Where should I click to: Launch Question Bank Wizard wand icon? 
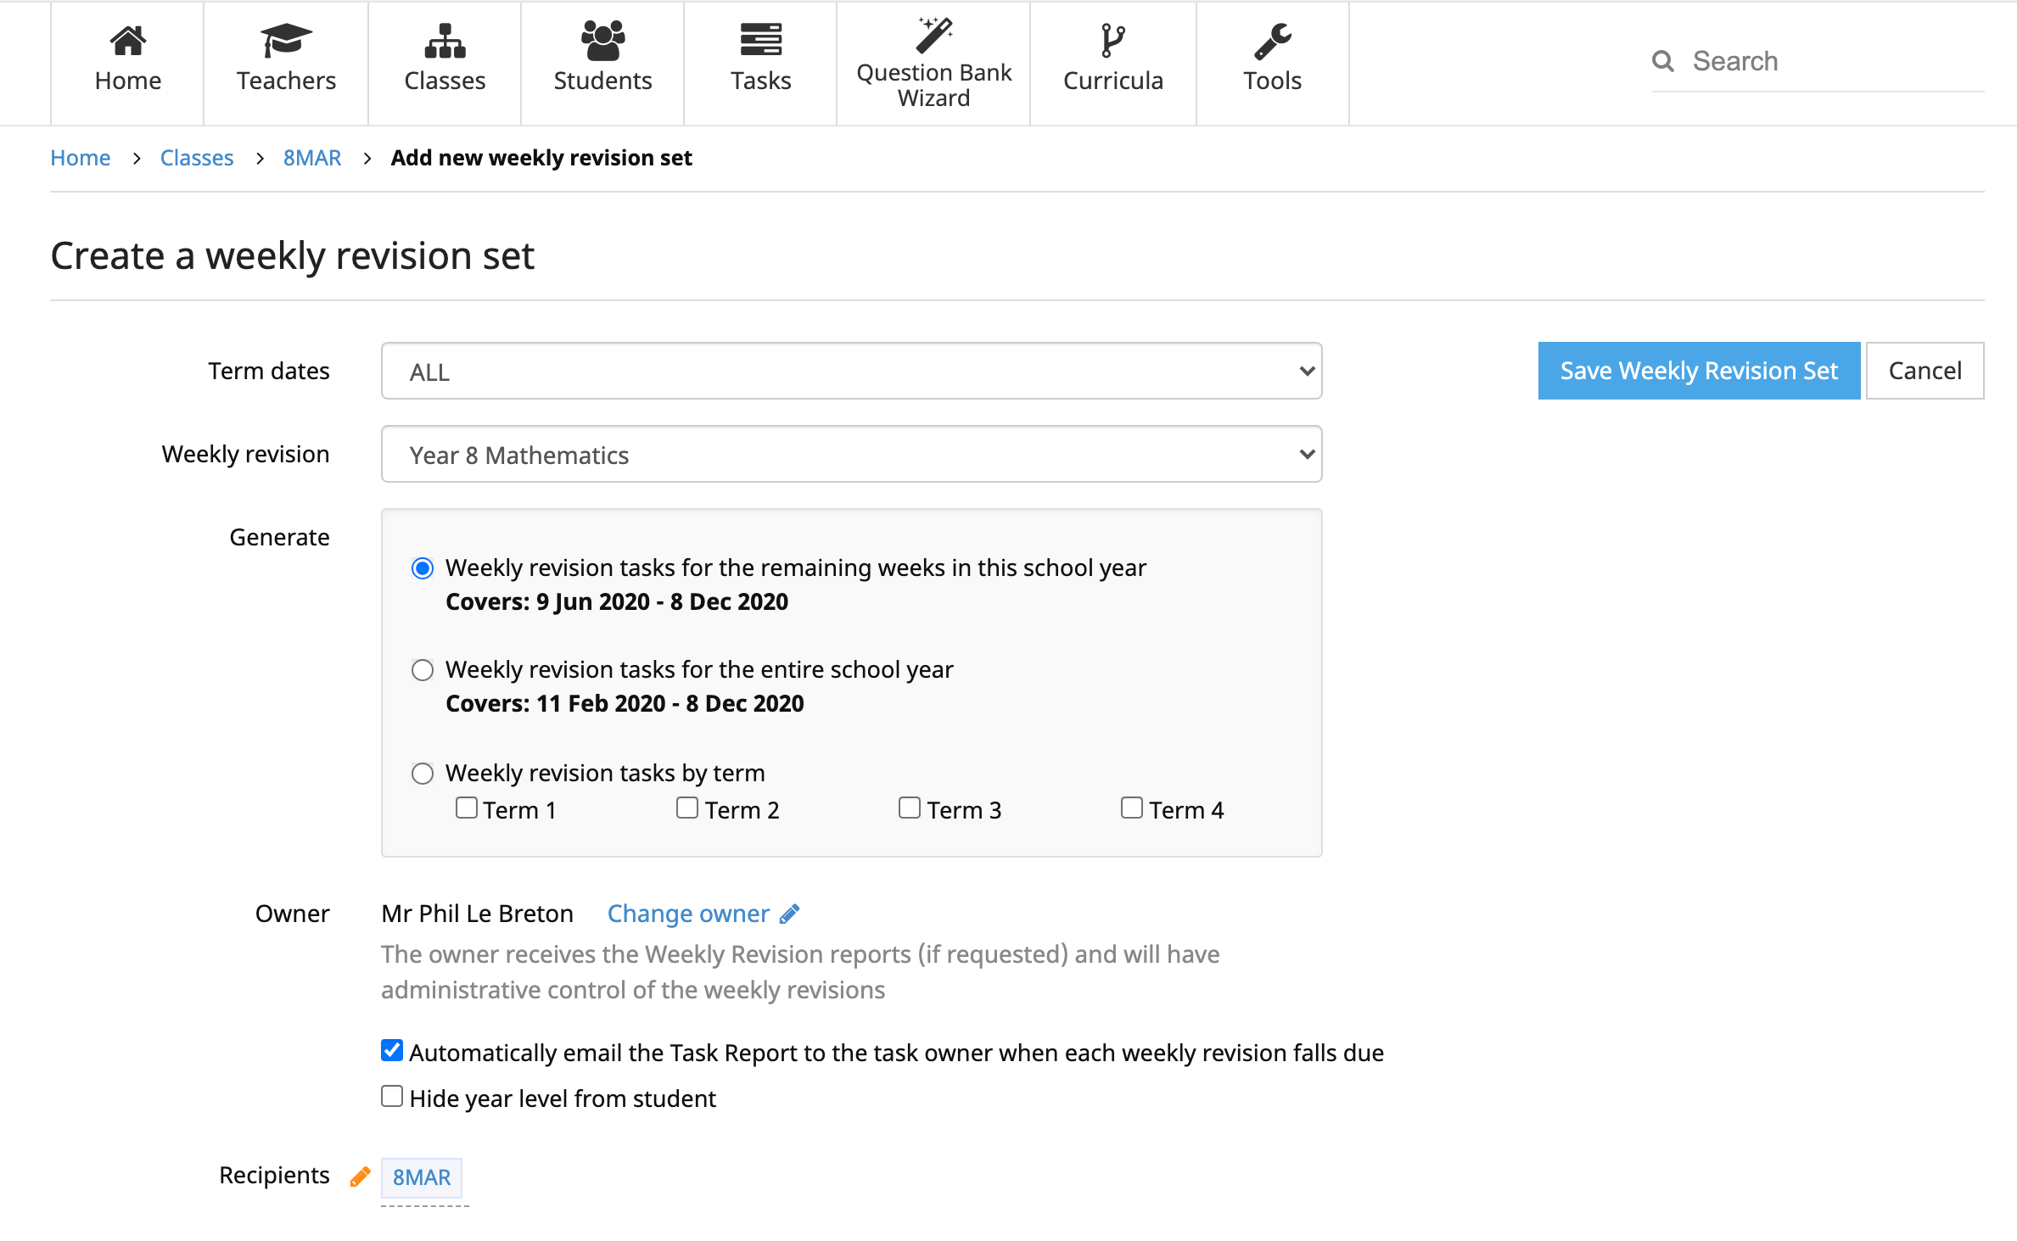(x=933, y=36)
